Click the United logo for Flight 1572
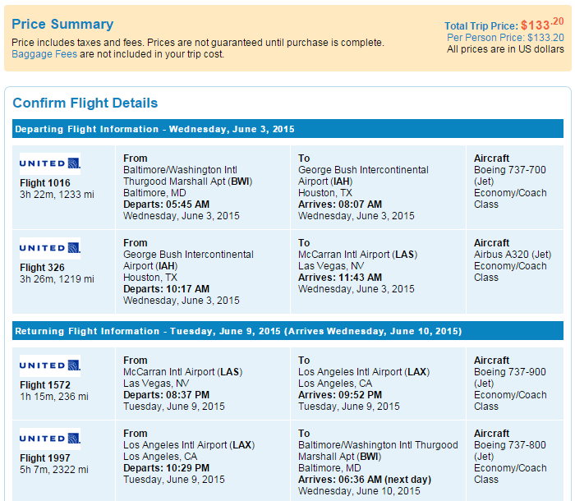The width and height of the screenshot is (575, 501). tap(50, 365)
